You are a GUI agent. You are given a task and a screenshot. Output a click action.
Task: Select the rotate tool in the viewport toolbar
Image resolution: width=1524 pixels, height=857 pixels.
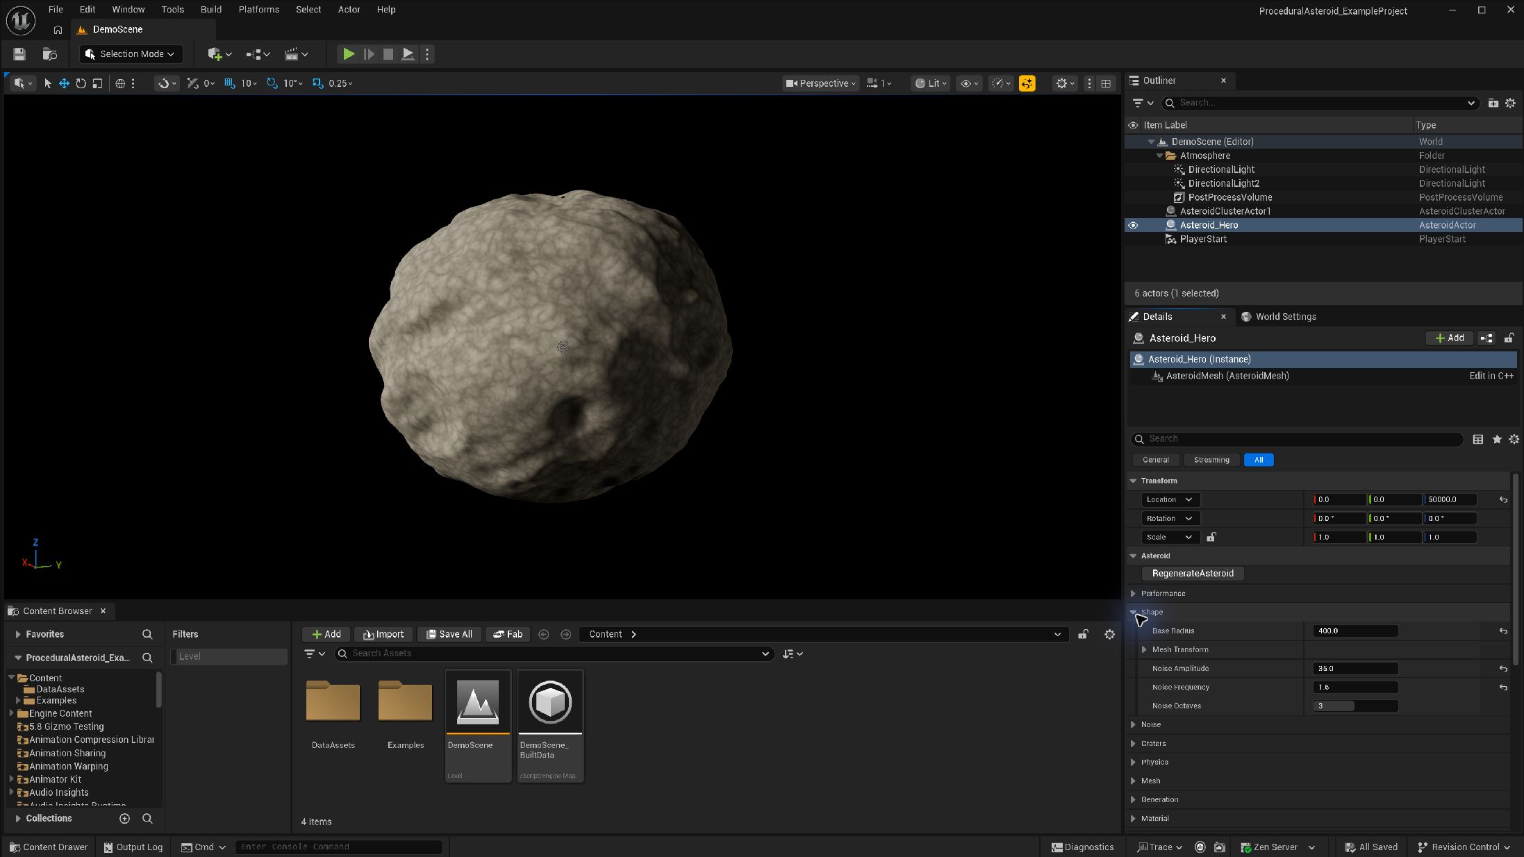[x=81, y=83]
